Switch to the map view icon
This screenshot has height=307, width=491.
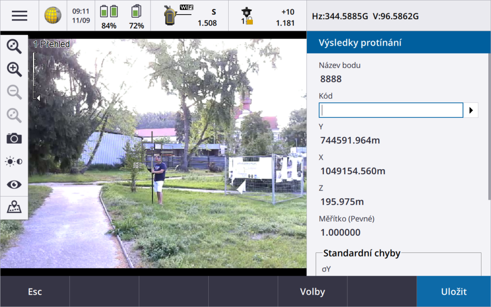coord(14,207)
